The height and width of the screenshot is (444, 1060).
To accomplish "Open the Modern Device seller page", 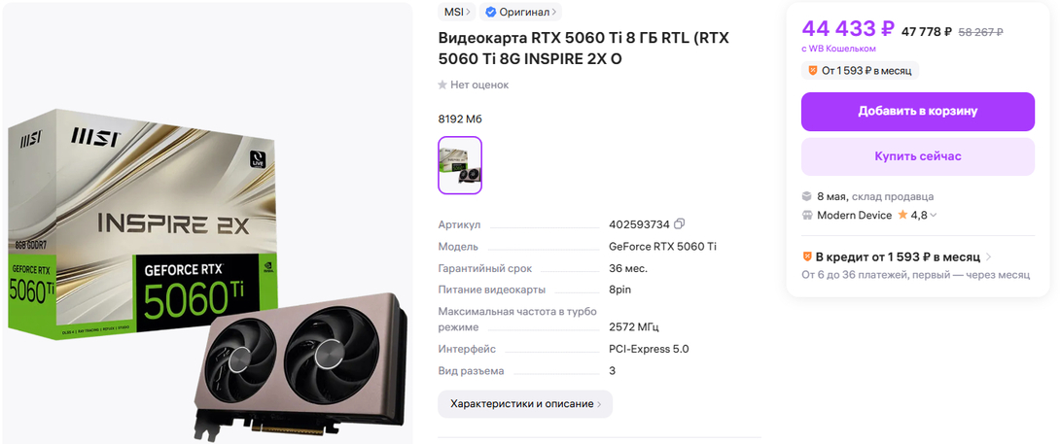I will (x=855, y=216).
